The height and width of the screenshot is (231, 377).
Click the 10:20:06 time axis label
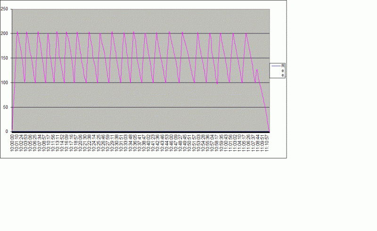(80, 143)
